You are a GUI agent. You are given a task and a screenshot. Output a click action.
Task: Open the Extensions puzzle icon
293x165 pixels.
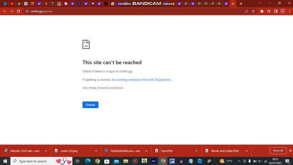click(x=262, y=11)
